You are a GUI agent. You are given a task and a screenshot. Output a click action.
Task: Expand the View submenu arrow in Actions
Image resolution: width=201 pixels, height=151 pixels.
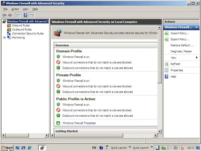[197, 58]
